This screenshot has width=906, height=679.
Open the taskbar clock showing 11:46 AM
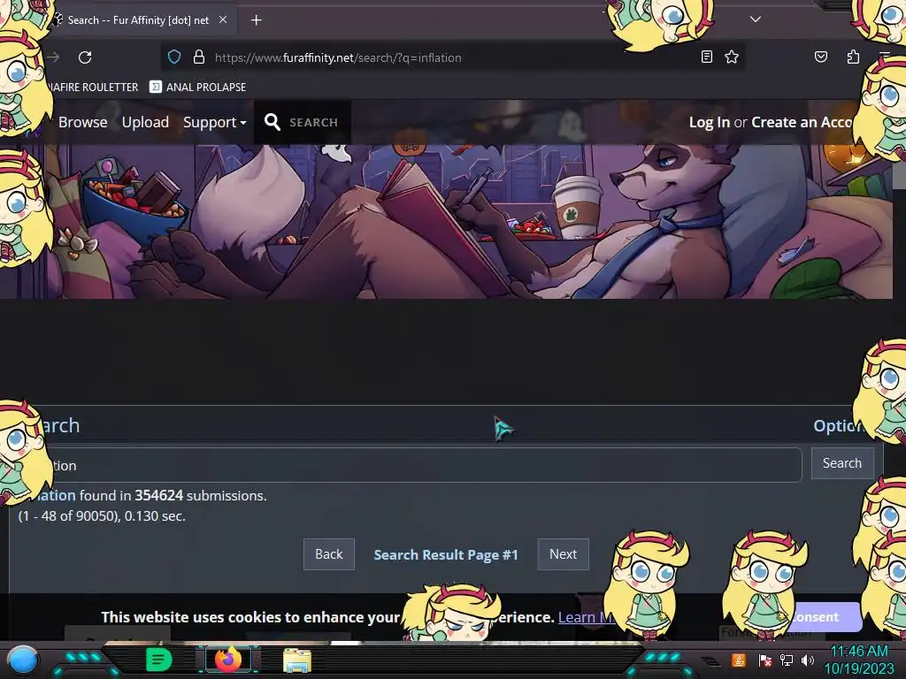[x=858, y=660]
